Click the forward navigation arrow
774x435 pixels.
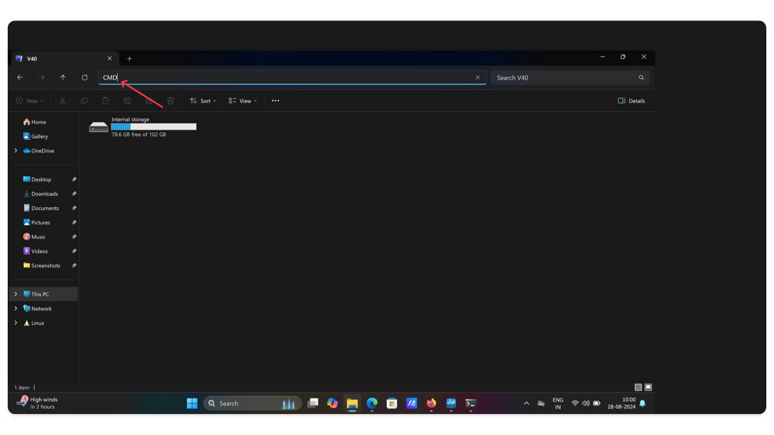tap(41, 77)
